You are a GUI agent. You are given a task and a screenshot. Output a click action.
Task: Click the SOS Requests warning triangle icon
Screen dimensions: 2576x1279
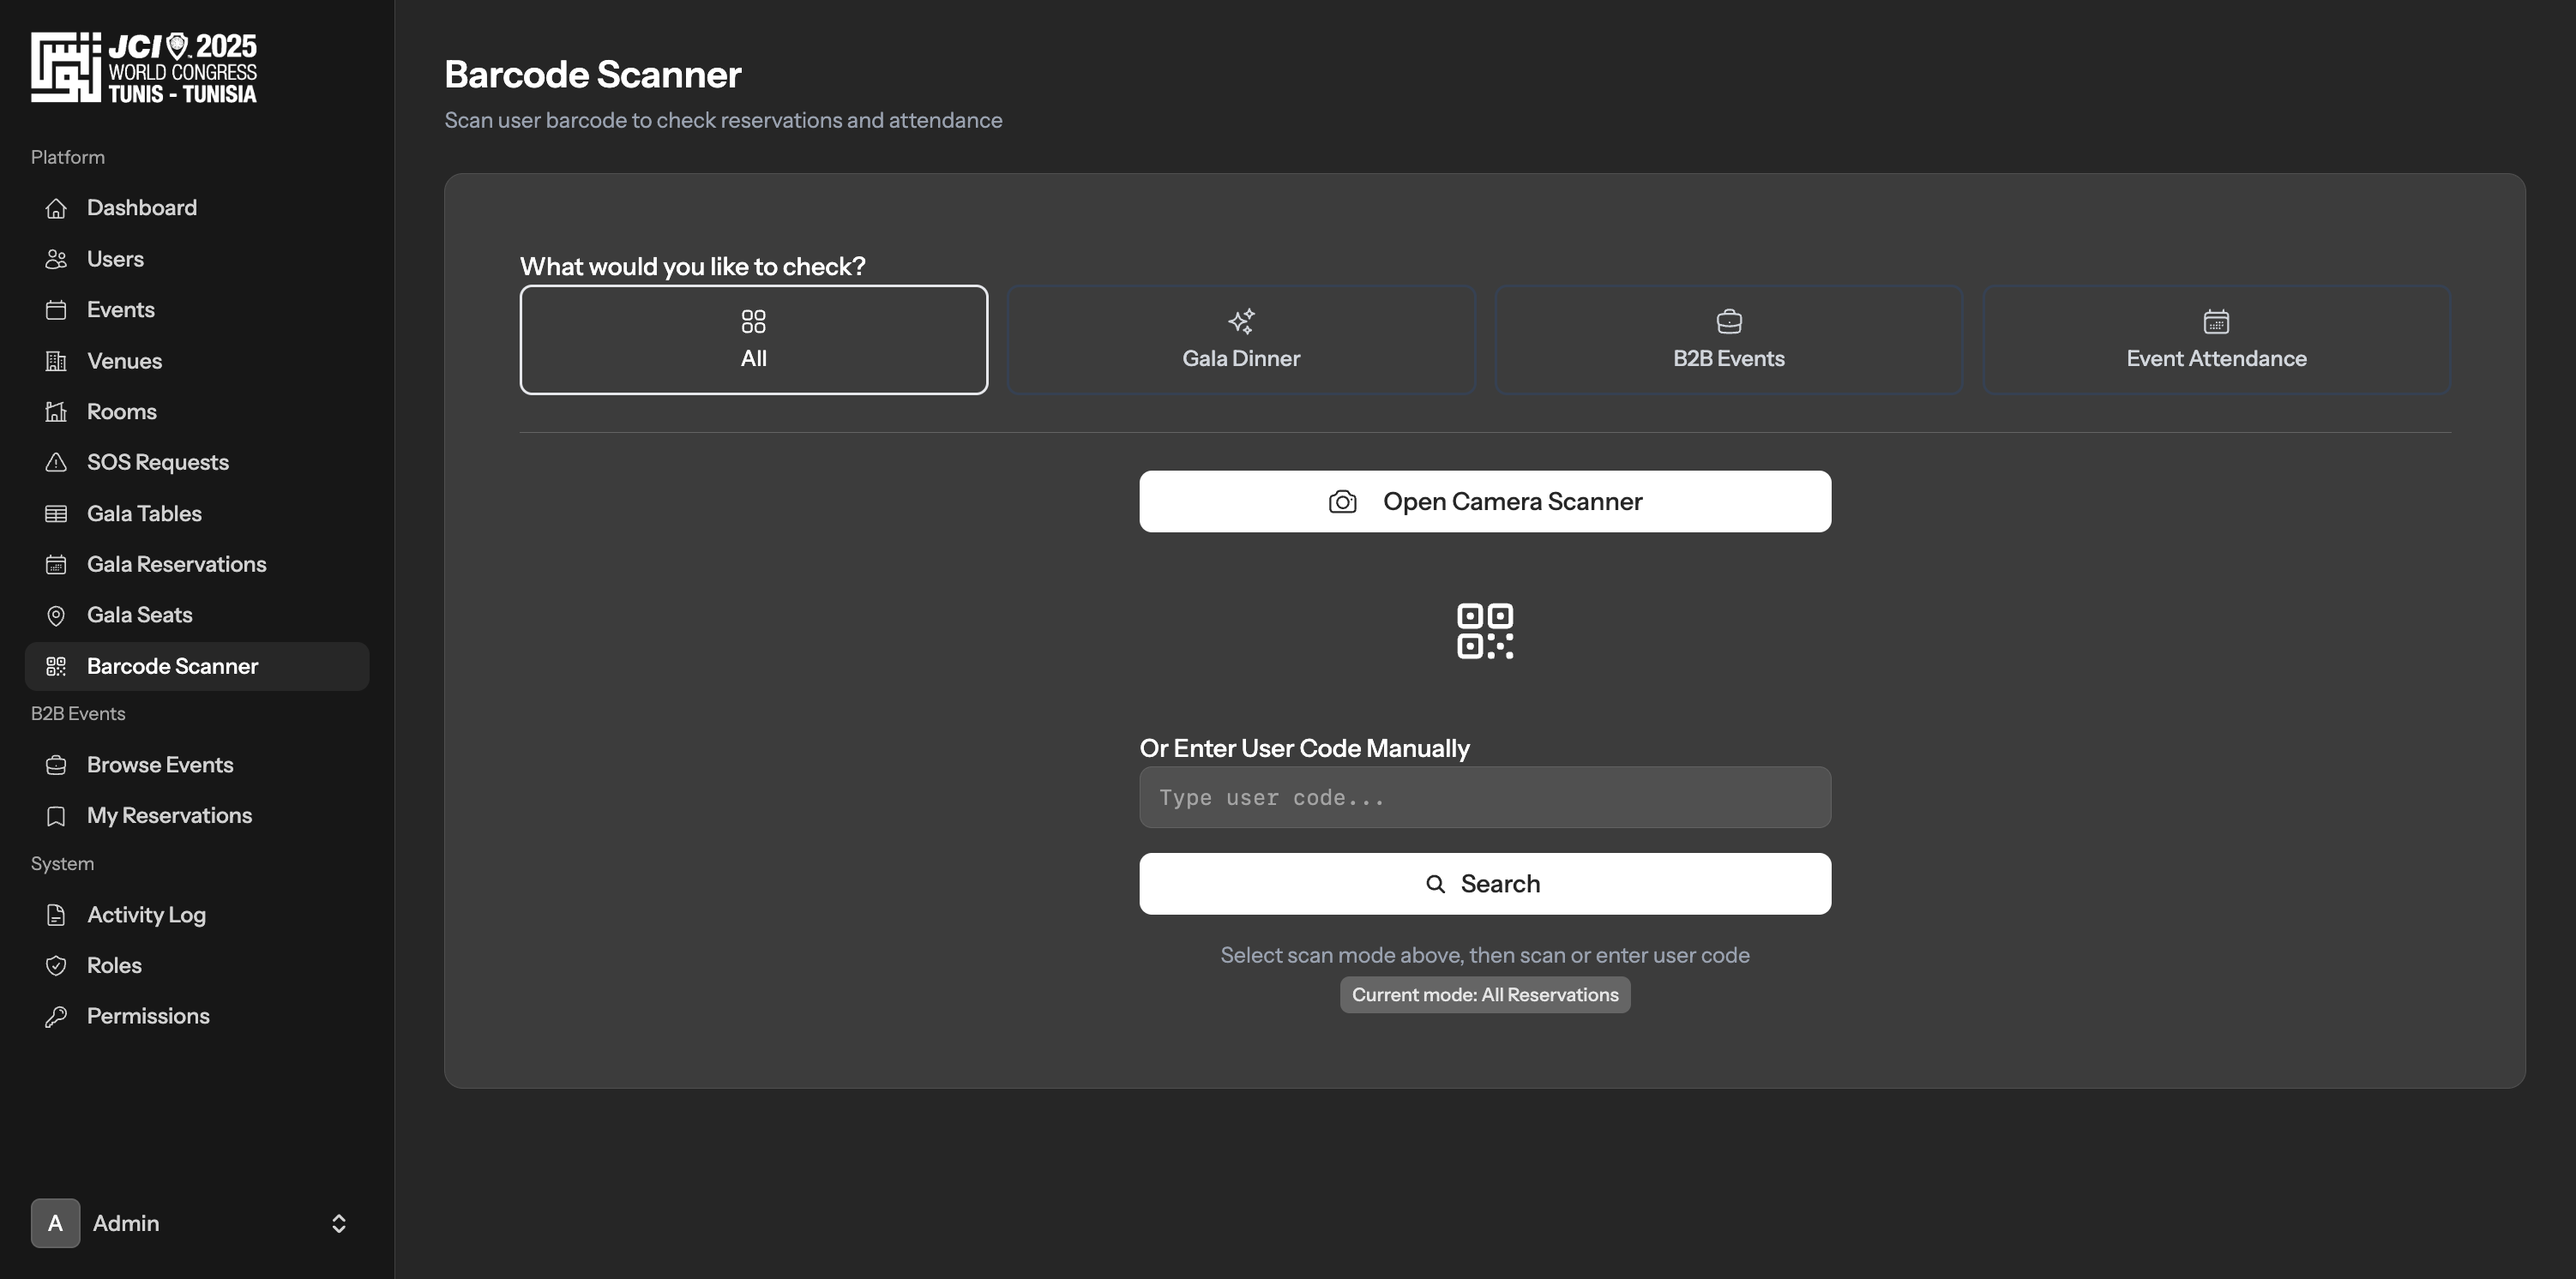pyautogui.click(x=56, y=462)
